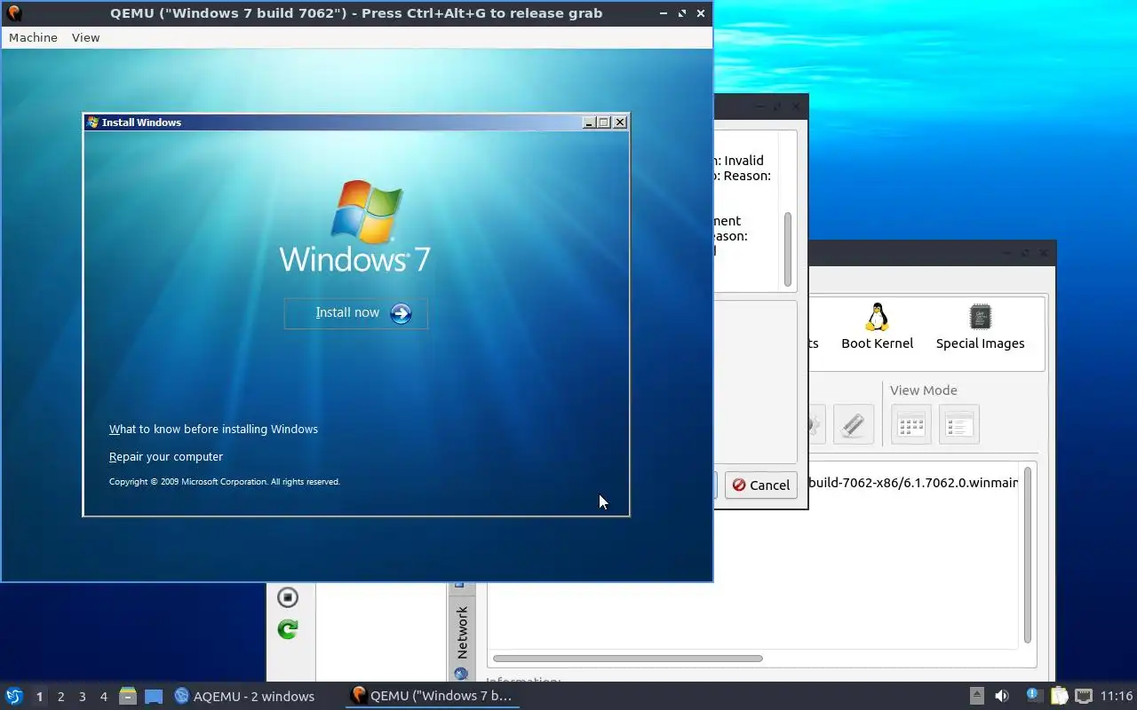This screenshot has height=710, width=1137.
Task: Open the Machine menu in QEMU
Action: point(33,37)
